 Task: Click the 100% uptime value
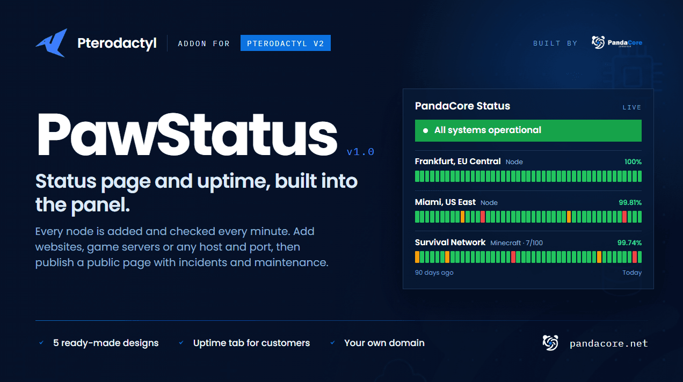(x=633, y=162)
